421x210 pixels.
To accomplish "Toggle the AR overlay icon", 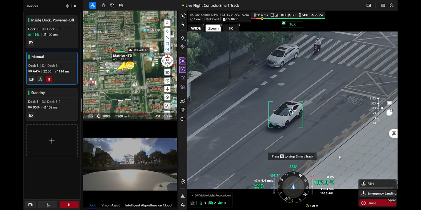I will click(182, 181).
